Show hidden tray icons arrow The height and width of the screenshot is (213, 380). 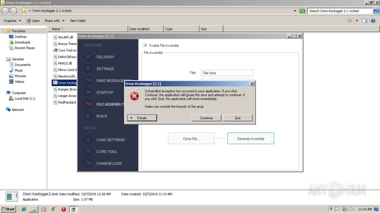[331, 209]
